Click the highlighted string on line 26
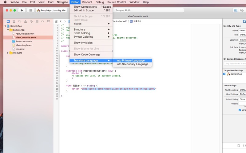This screenshot has height=153, width=246. (x=118, y=89)
